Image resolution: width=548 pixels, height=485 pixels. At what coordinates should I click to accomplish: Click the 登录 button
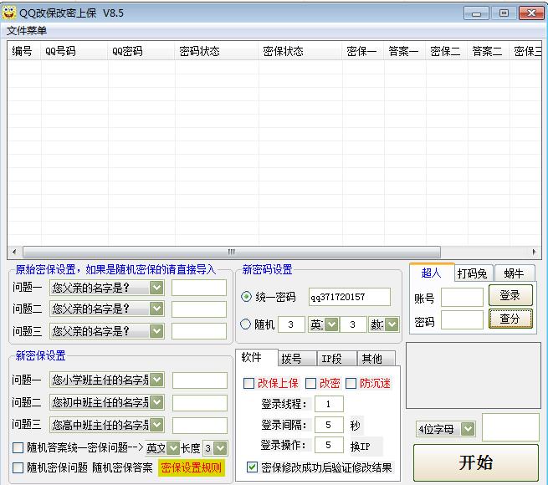(x=510, y=296)
